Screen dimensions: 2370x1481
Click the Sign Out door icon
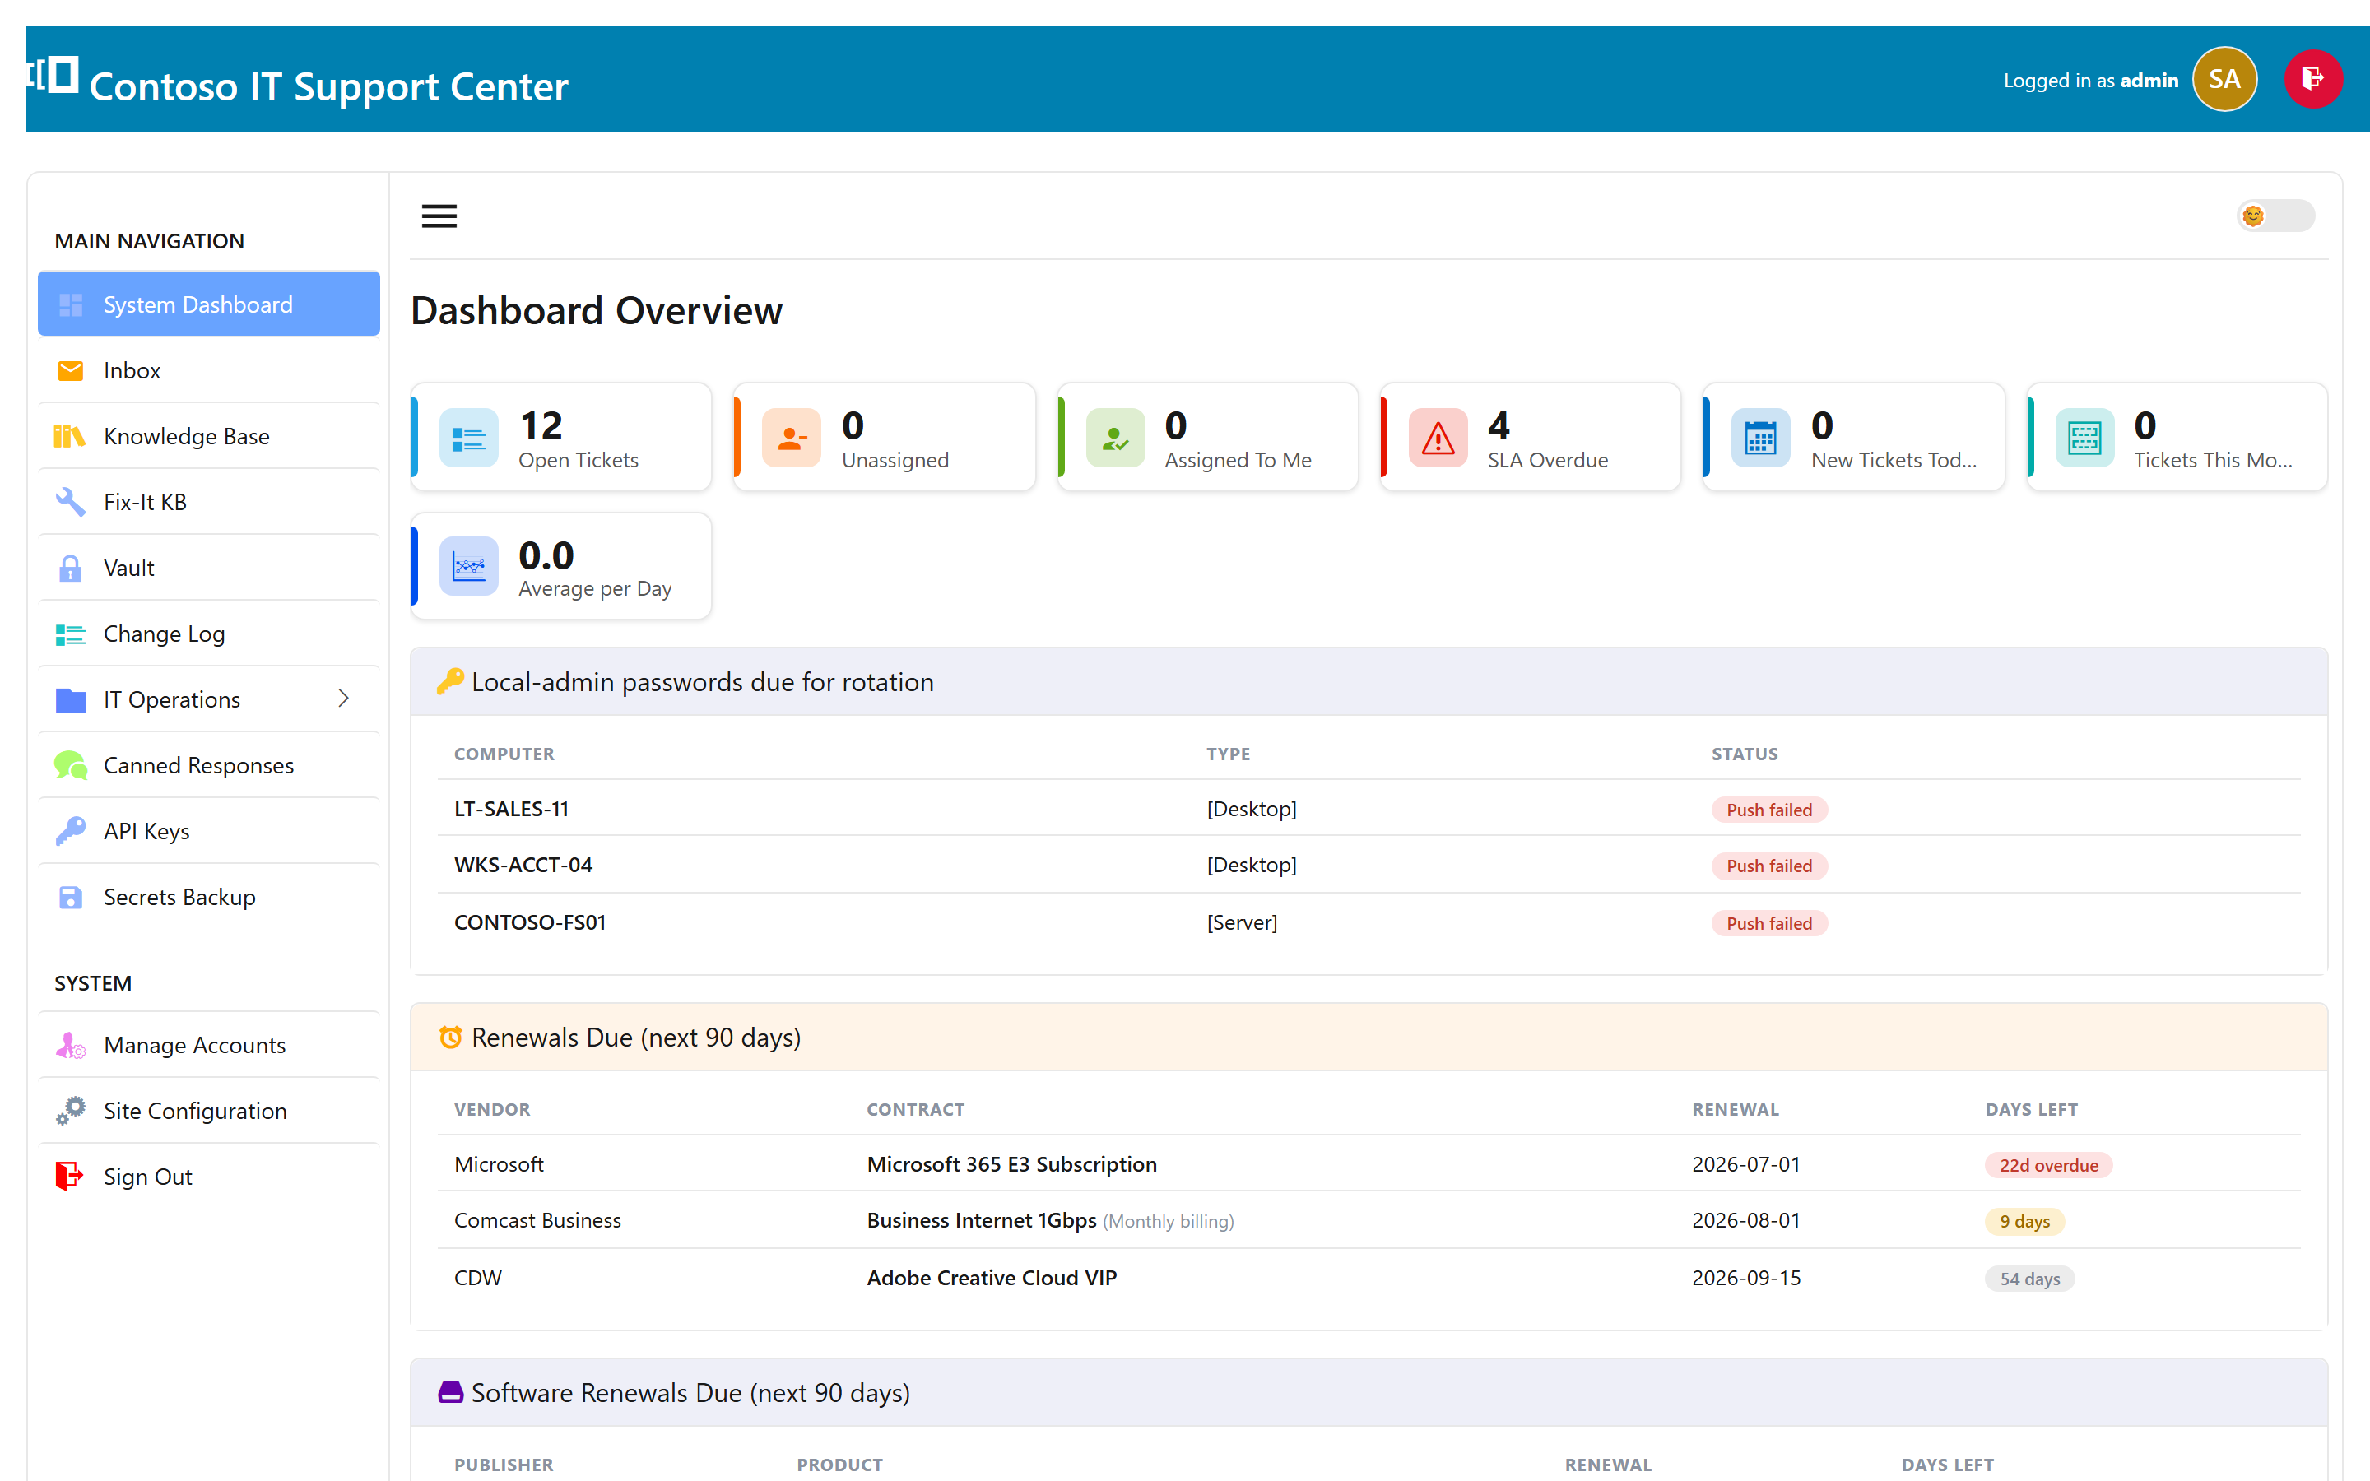pos(71,1177)
